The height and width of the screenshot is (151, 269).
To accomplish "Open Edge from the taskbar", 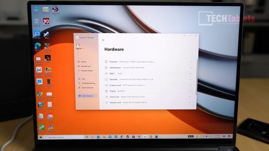I will (x=98, y=137).
